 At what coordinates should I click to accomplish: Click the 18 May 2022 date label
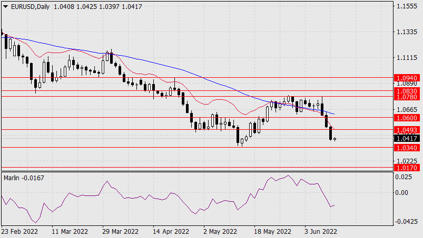point(272,232)
